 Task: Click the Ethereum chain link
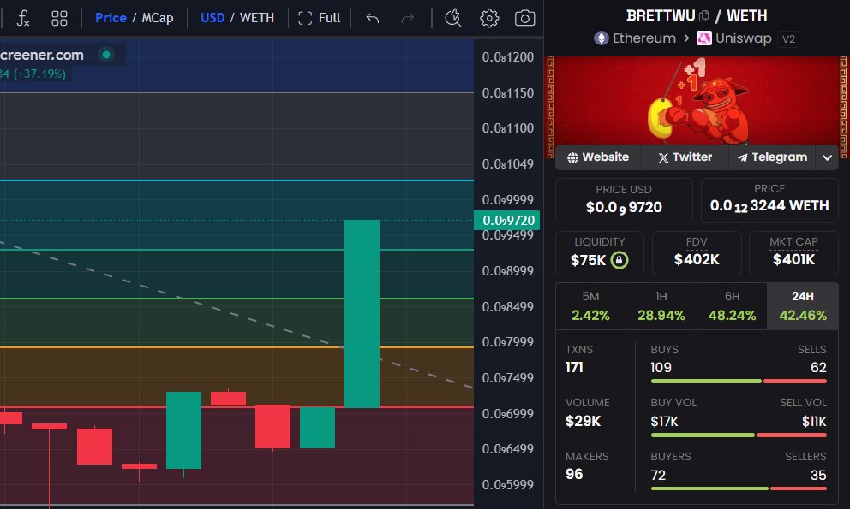(x=644, y=38)
